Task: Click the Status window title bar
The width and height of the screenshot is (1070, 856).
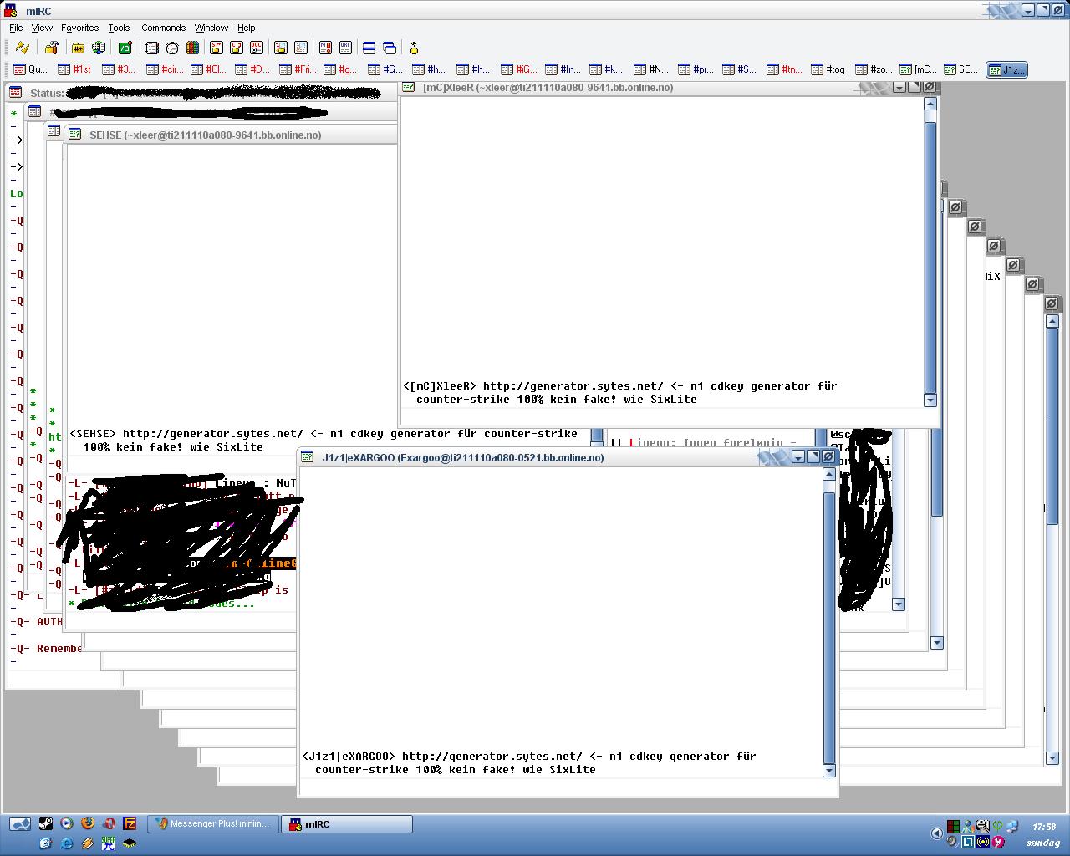Action: tap(201, 93)
